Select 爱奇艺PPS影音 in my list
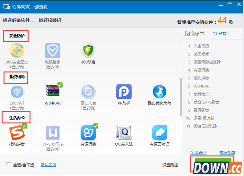Viewport: 244px width, 176px height. (206, 102)
